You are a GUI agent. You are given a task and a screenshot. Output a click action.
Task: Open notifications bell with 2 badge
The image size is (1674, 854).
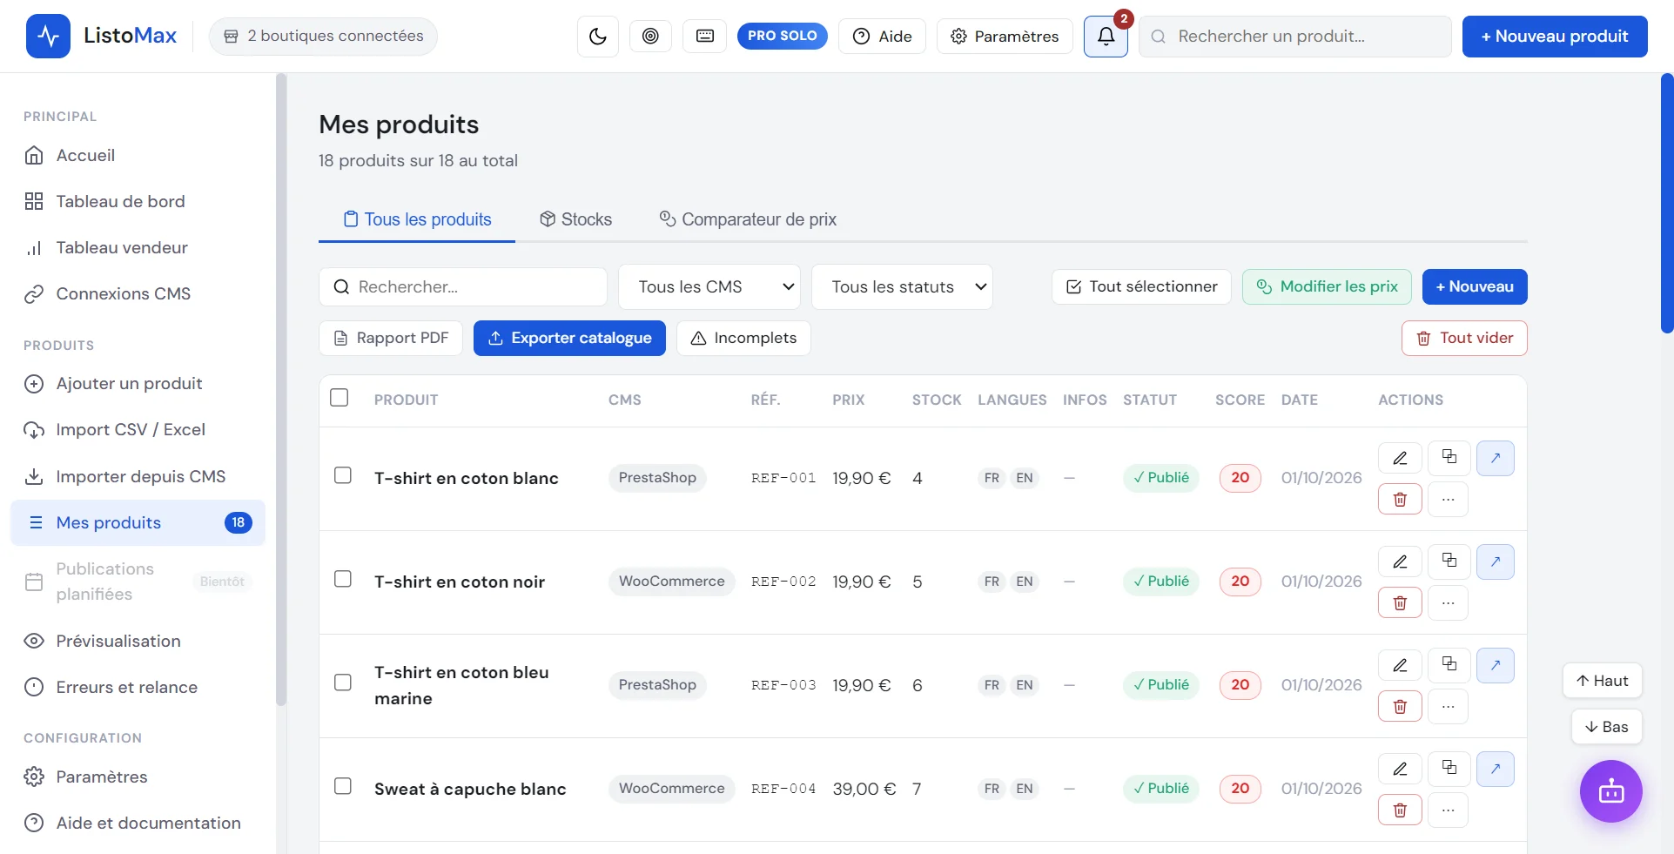pos(1106,37)
